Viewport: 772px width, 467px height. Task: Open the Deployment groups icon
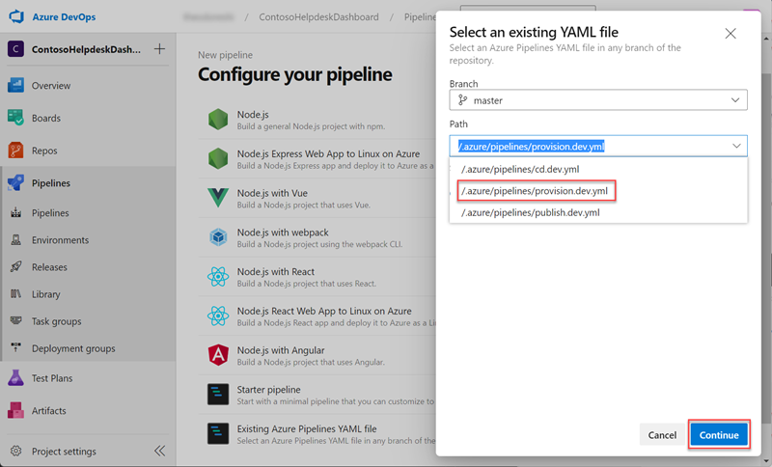point(15,348)
